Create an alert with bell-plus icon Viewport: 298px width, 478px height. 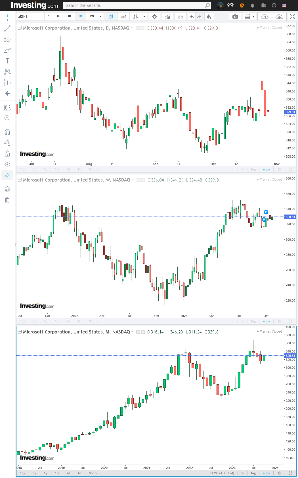209,17
